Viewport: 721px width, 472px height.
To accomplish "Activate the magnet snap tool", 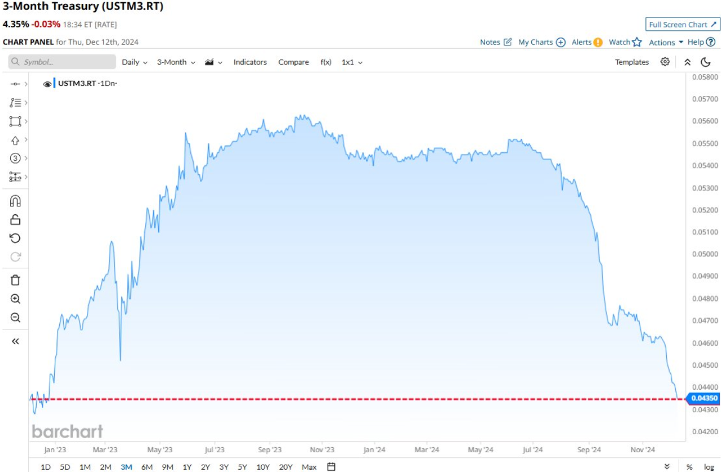I will [x=15, y=201].
